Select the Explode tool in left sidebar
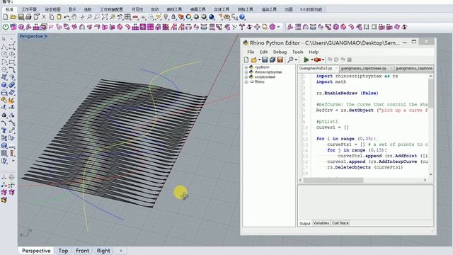The width and height of the screenshot is (453, 255). pyautogui.click(x=12, y=101)
